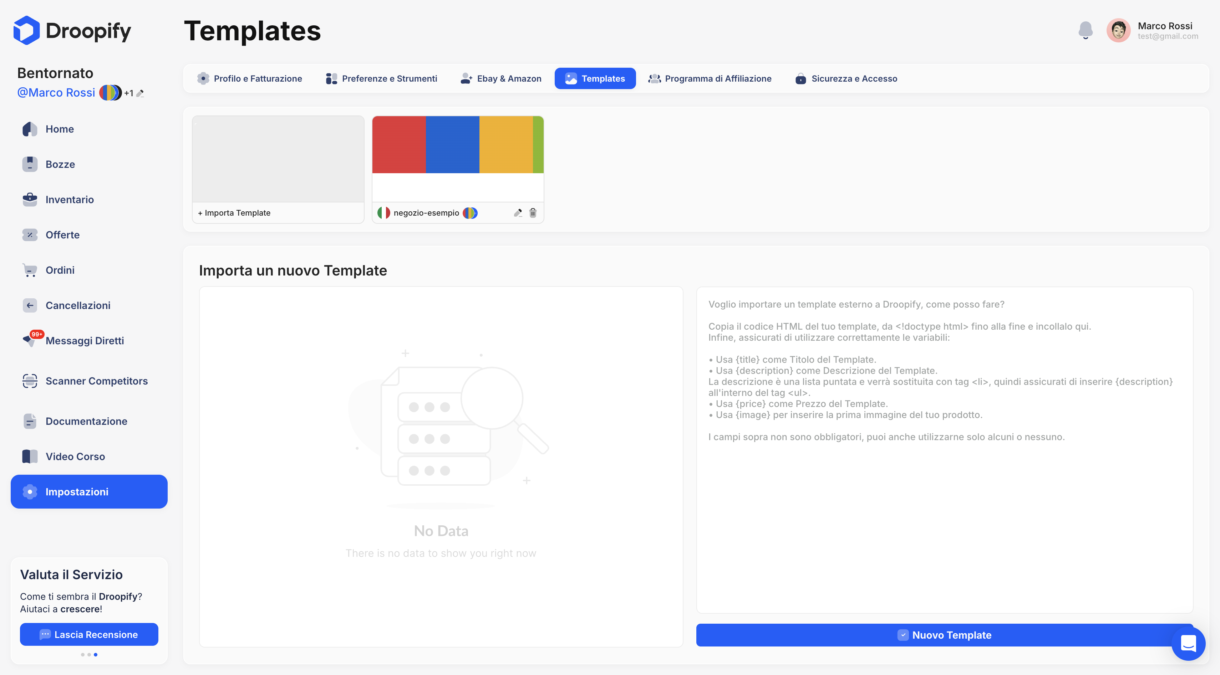Click the color badge next to negozio-esempio name
1220x675 pixels.
(x=470, y=213)
